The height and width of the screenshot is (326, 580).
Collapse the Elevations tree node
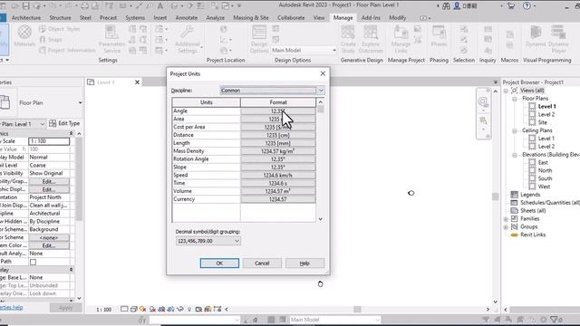pyautogui.click(x=515, y=155)
